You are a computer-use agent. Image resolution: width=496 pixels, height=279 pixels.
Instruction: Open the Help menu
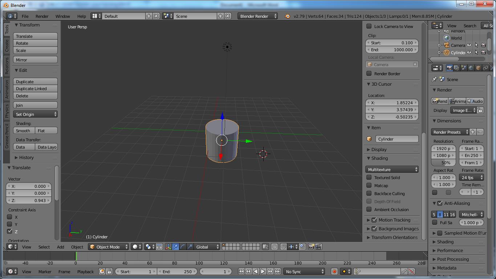point(81,16)
